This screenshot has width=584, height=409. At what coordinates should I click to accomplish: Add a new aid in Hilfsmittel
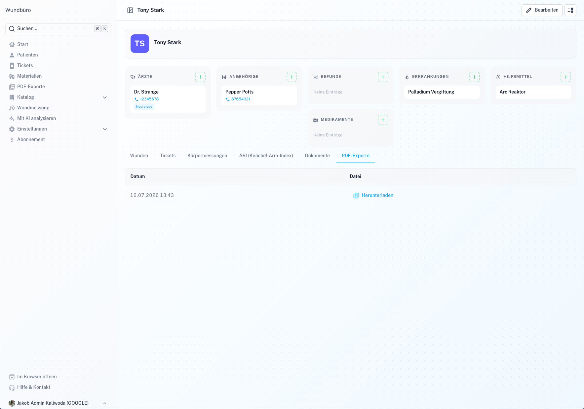click(x=566, y=77)
